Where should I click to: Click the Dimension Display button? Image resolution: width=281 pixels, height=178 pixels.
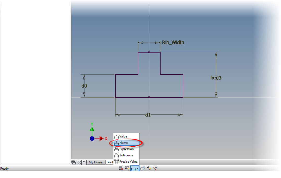[133, 168]
